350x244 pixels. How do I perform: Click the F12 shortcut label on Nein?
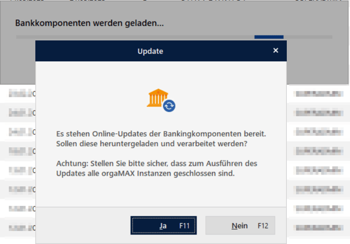click(262, 226)
